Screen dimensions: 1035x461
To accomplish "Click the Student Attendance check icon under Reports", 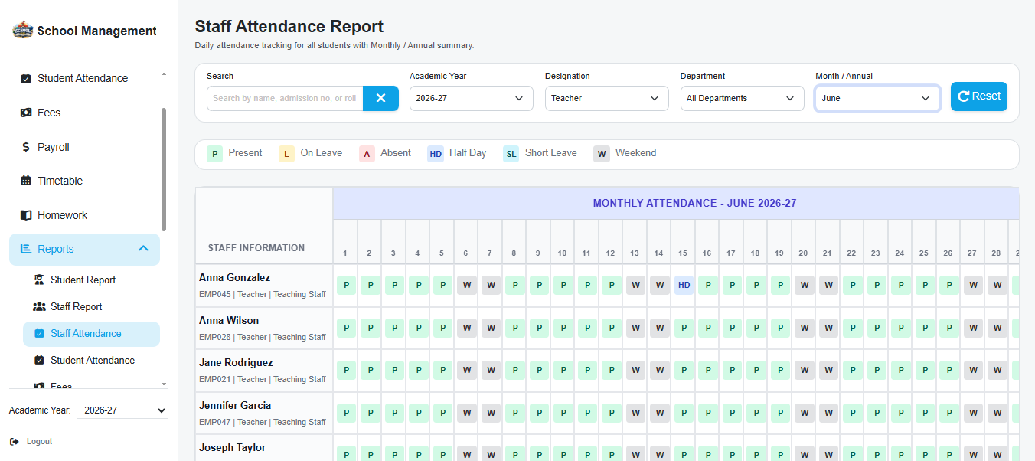I will tap(39, 360).
